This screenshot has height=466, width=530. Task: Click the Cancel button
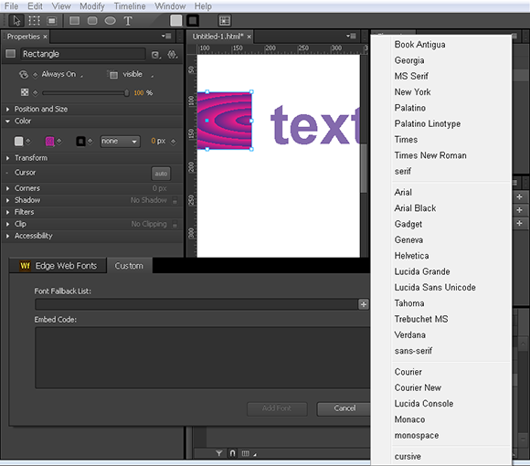[344, 408]
